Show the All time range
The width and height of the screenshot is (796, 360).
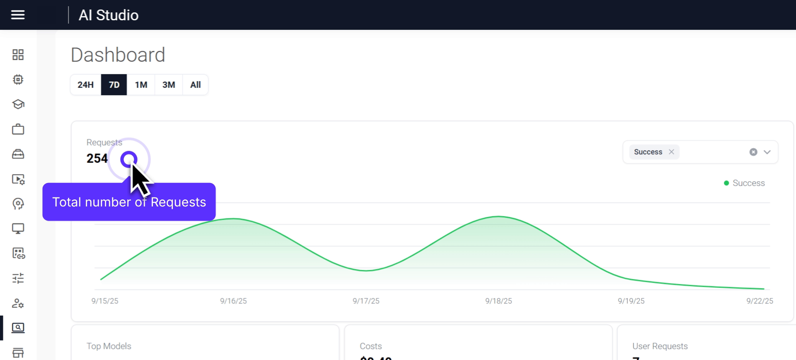[195, 85]
